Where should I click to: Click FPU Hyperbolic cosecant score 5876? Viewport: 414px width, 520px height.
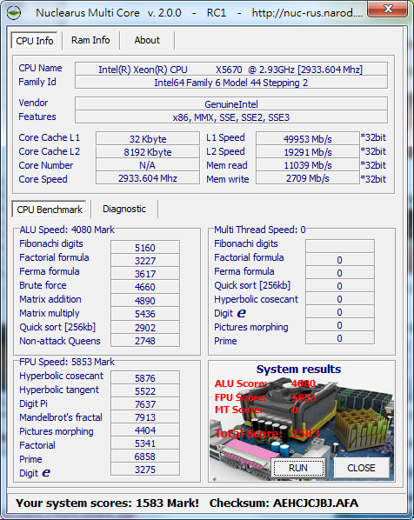click(x=145, y=377)
